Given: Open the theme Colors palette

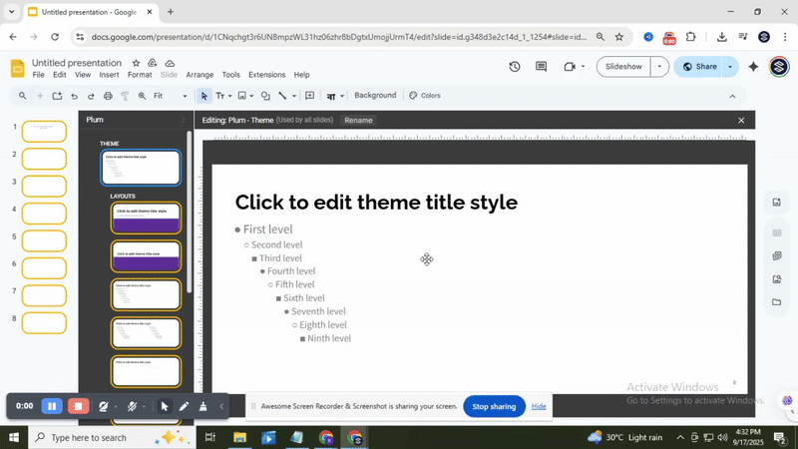Looking at the screenshot, I should (425, 96).
